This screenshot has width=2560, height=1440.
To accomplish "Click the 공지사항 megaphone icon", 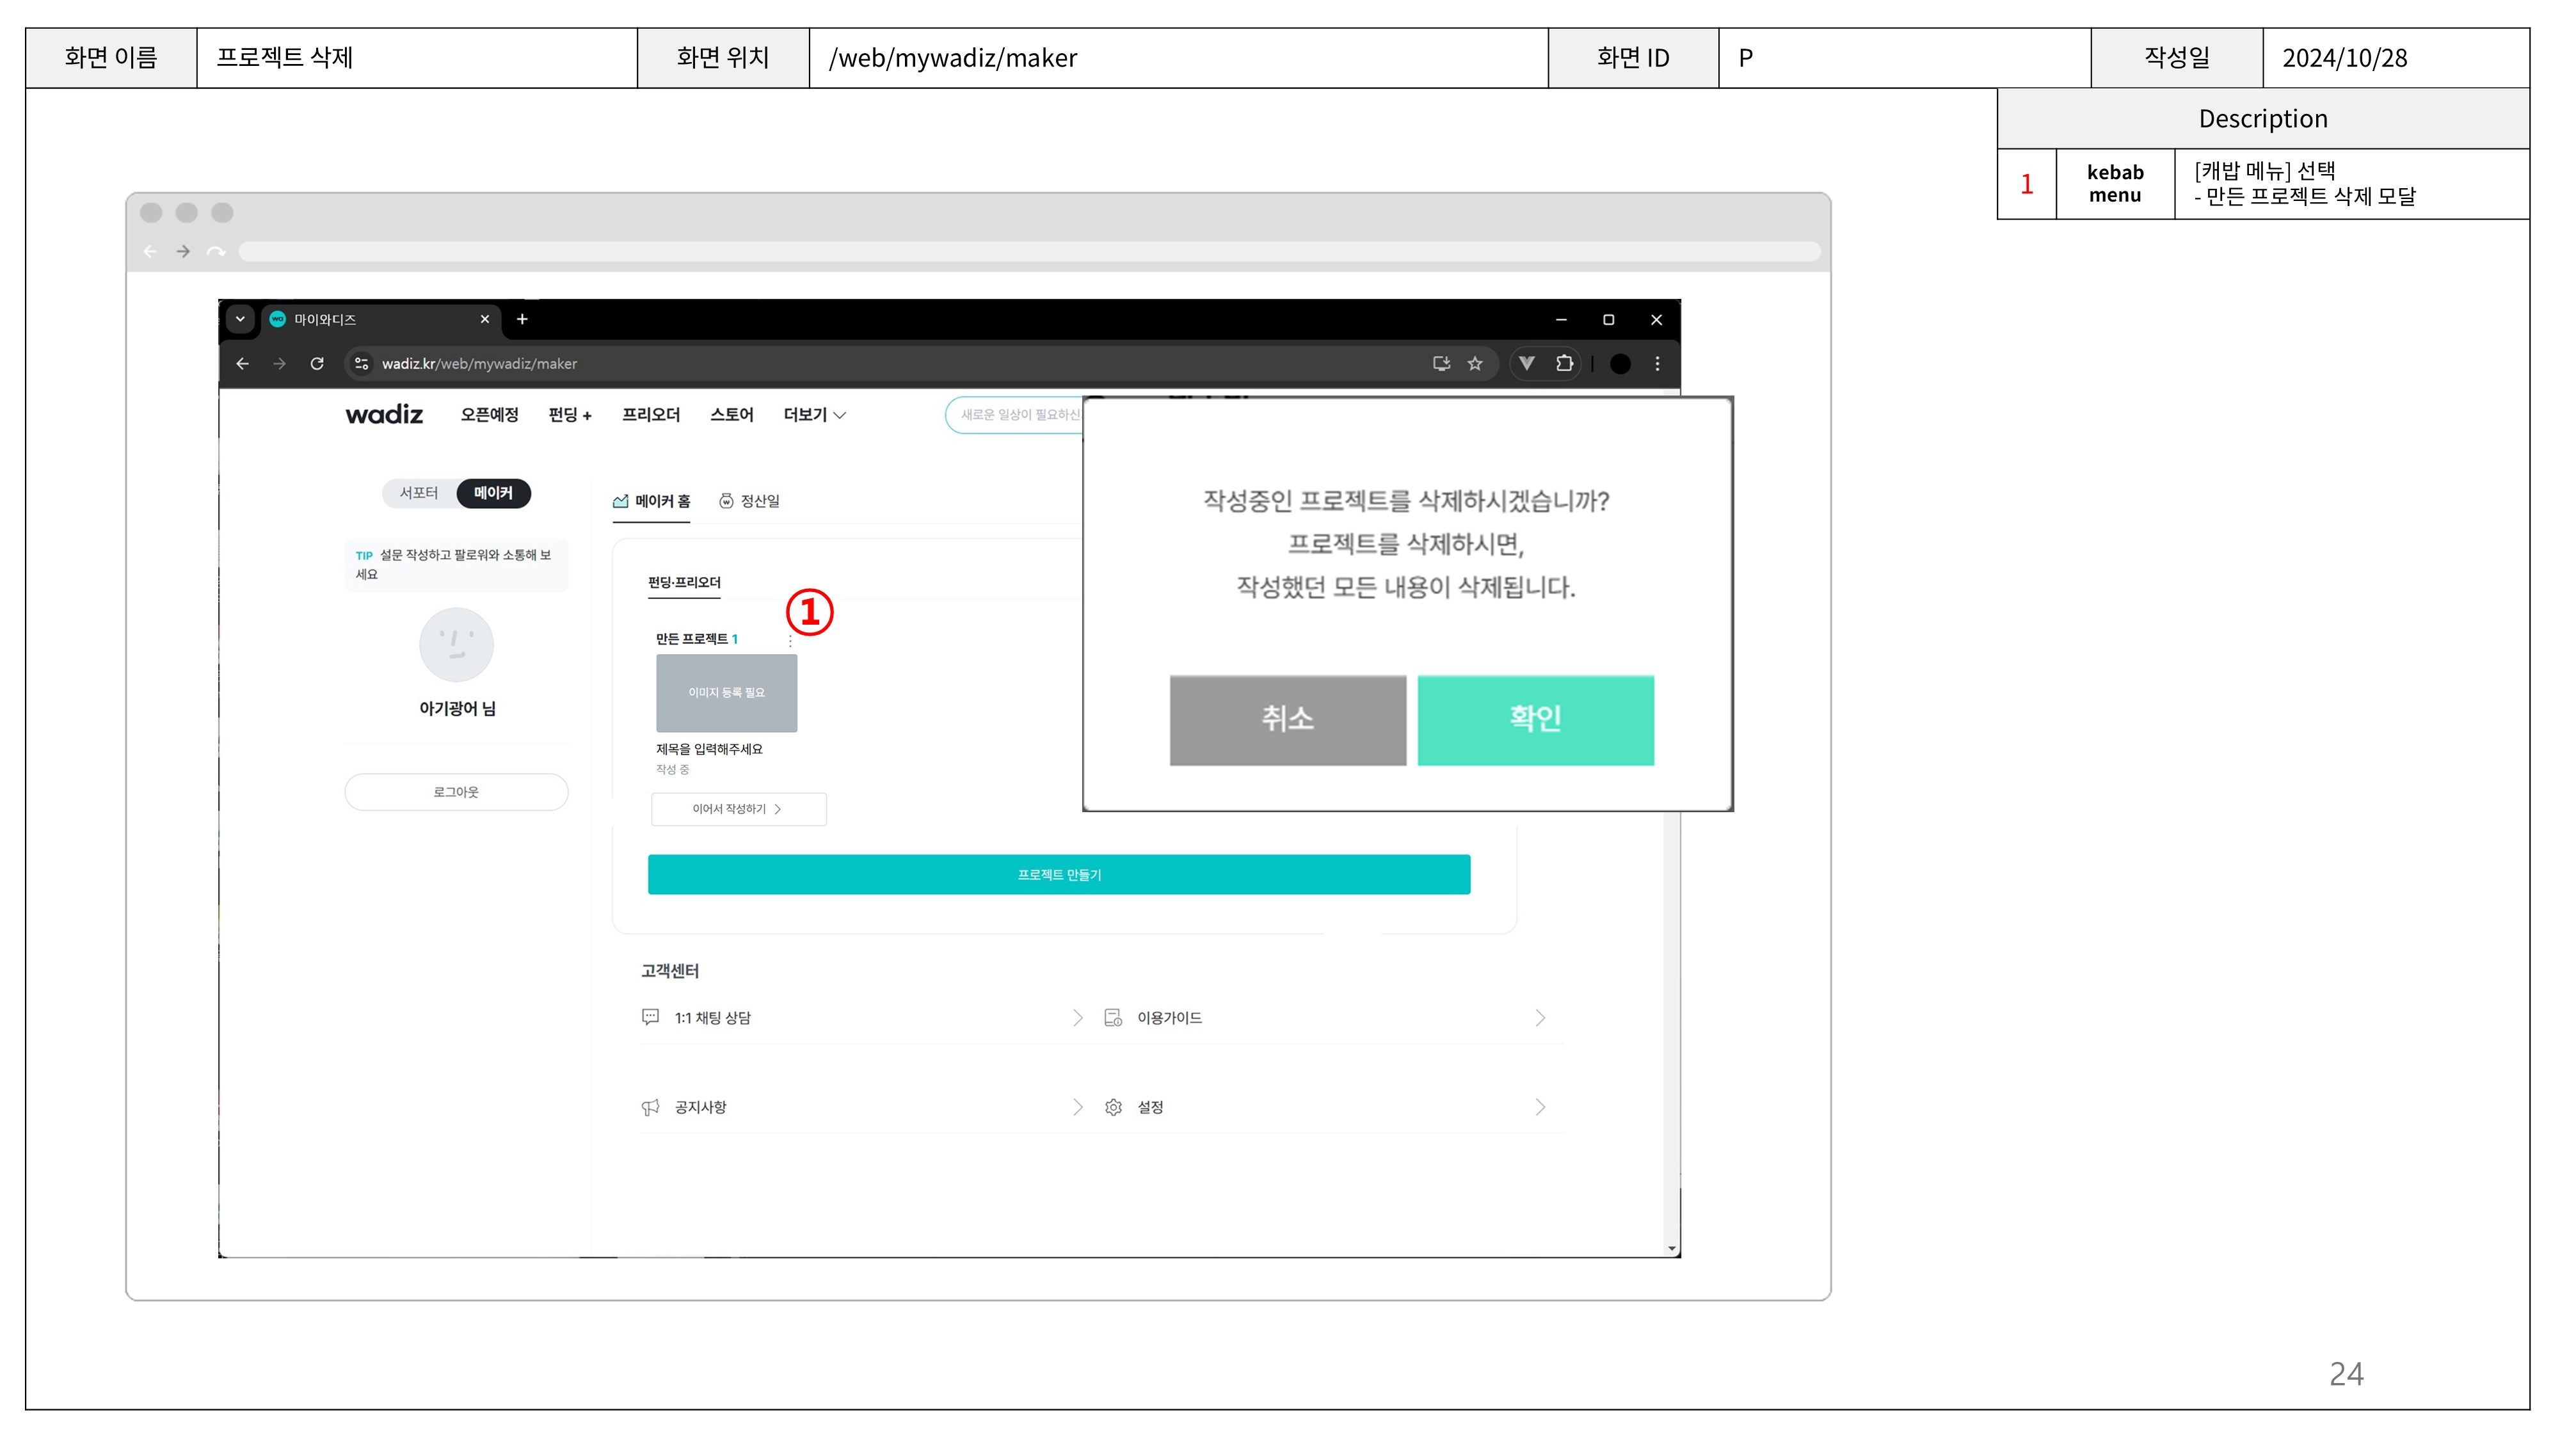I will coord(650,1107).
